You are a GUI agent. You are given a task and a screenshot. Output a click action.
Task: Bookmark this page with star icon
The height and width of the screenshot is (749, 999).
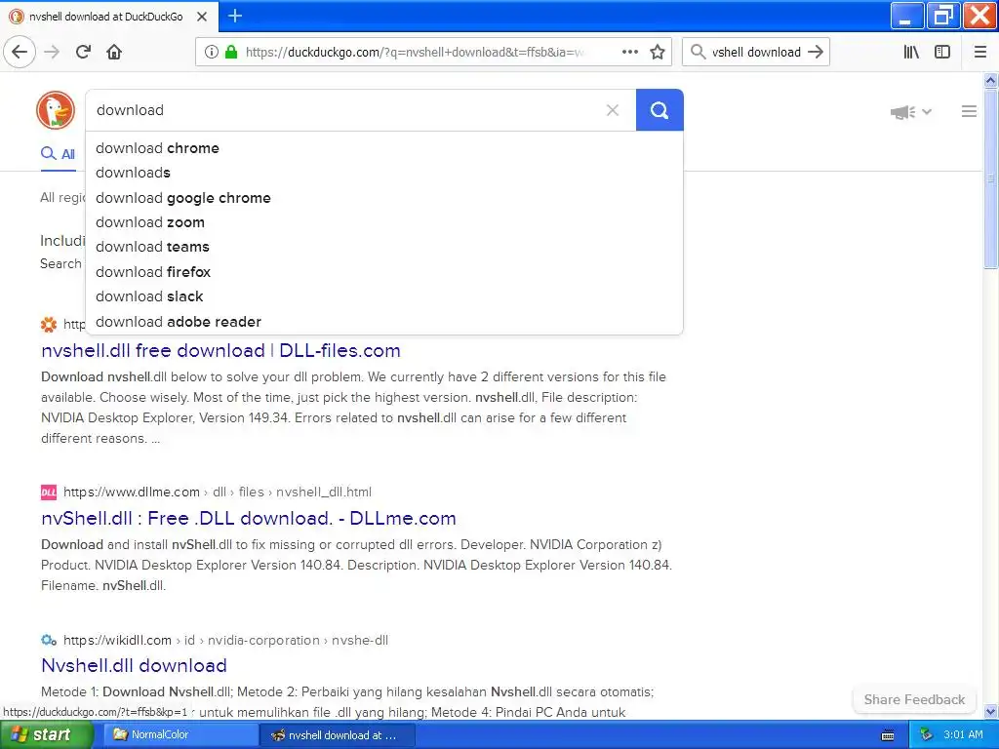coord(658,52)
